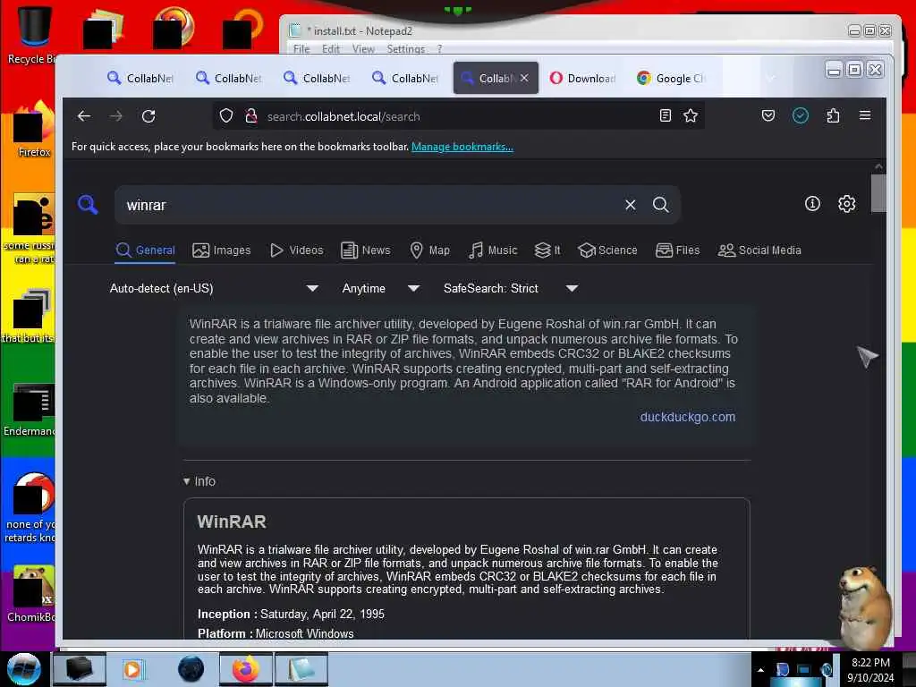Open the extensions puzzle piece icon
916x687 pixels.
[833, 115]
